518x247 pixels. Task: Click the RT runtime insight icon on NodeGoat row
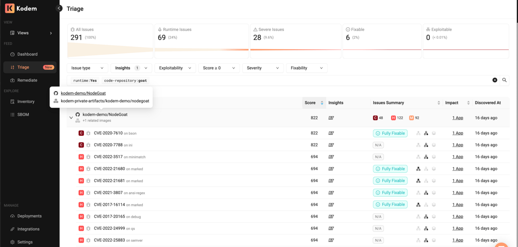pyautogui.click(x=331, y=118)
